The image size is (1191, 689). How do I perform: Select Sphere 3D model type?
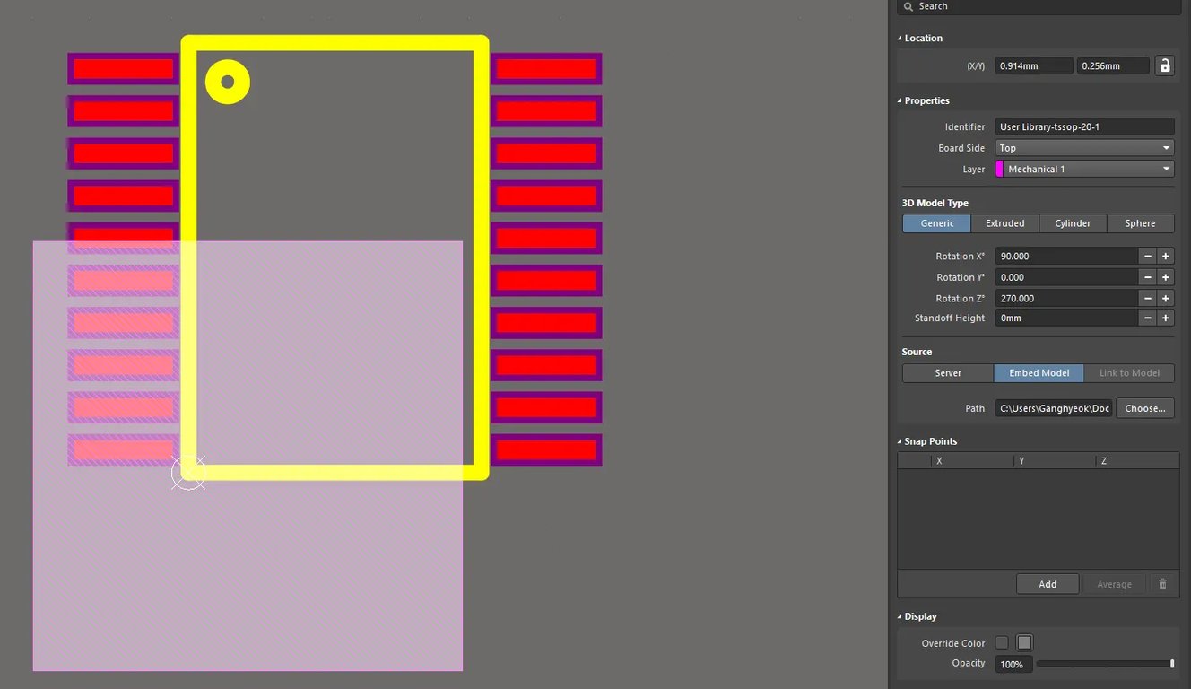pyautogui.click(x=1140, y=223)
